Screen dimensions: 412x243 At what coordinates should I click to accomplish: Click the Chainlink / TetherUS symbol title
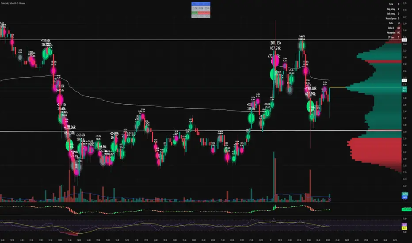13,3
